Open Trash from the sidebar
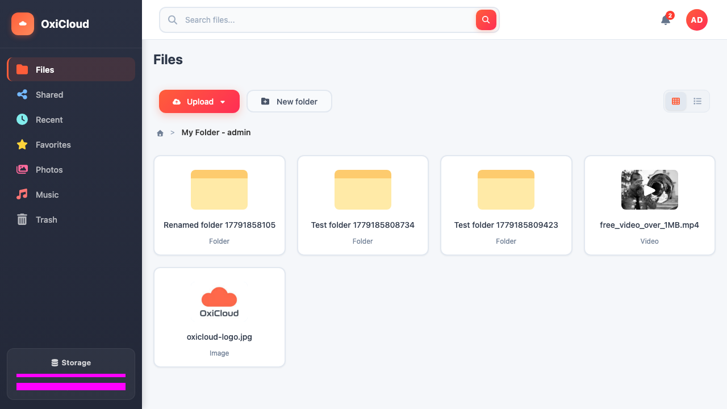Image resolution: width=727 pixels, height=409 pixels. point(71,220)
